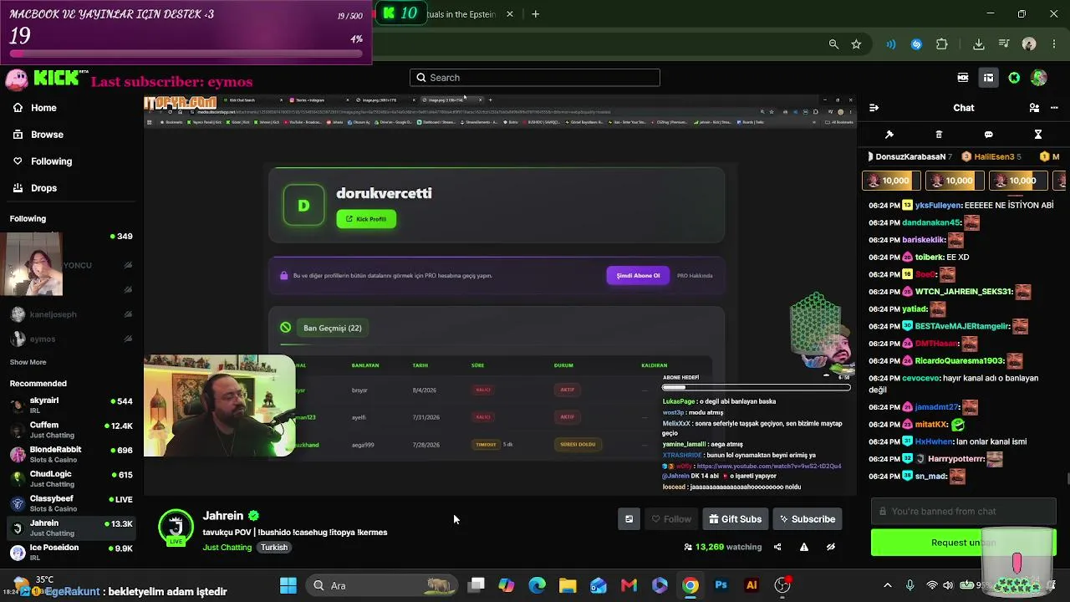The height and width of the screenshot is (602, 1070).
Task: Launch Photoshop from the taskbar
Action: 721,585
